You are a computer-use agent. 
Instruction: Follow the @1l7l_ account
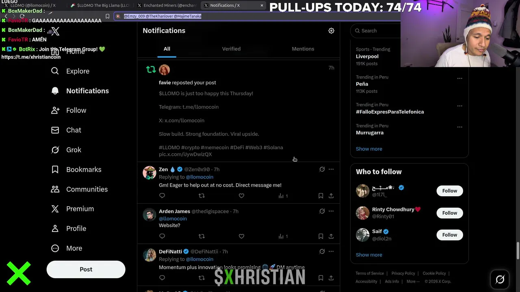pyautogui.click(x=450, y=191)
